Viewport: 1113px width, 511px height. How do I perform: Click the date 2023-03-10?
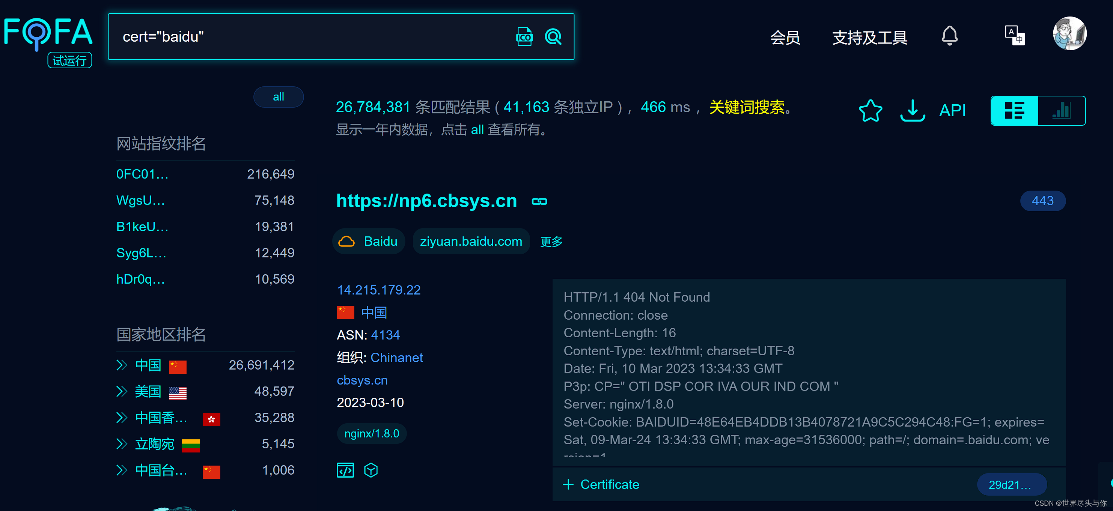point(370,403)
